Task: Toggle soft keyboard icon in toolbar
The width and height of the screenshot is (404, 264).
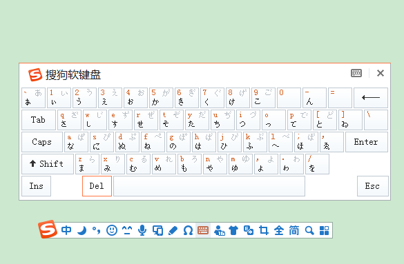Action: [203, 230]
